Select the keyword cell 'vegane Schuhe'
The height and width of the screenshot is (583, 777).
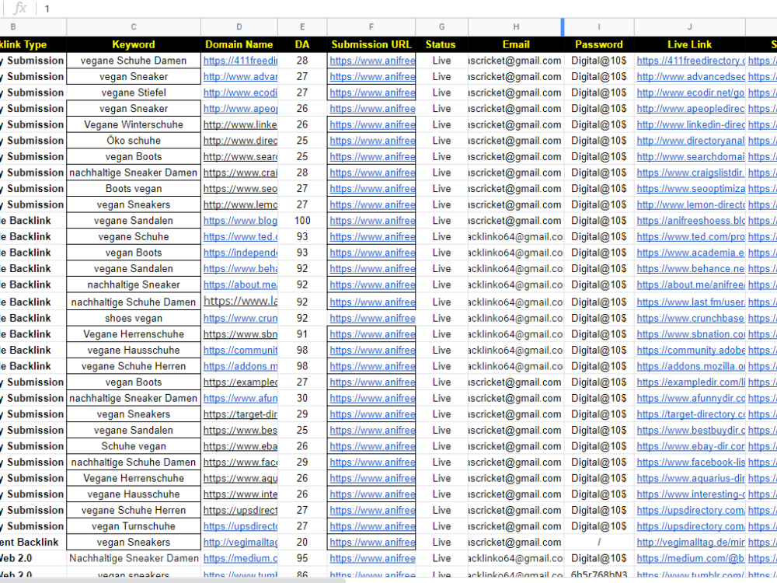click(x=134, y=236)
